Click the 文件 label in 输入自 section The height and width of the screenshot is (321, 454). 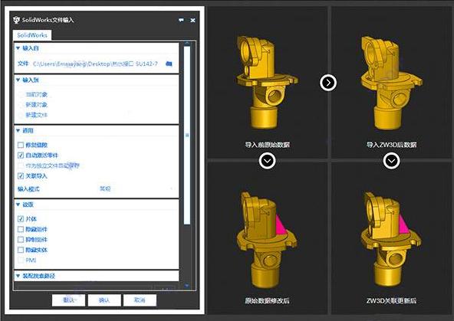[x=23, y=64]
